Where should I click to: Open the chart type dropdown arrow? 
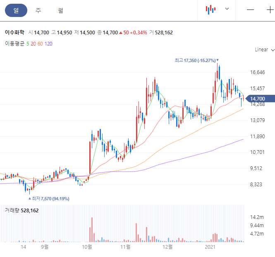point(227,9)
